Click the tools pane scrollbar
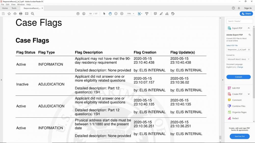The image size is (255, 143). pyautogui.click(x=254, y=63)
